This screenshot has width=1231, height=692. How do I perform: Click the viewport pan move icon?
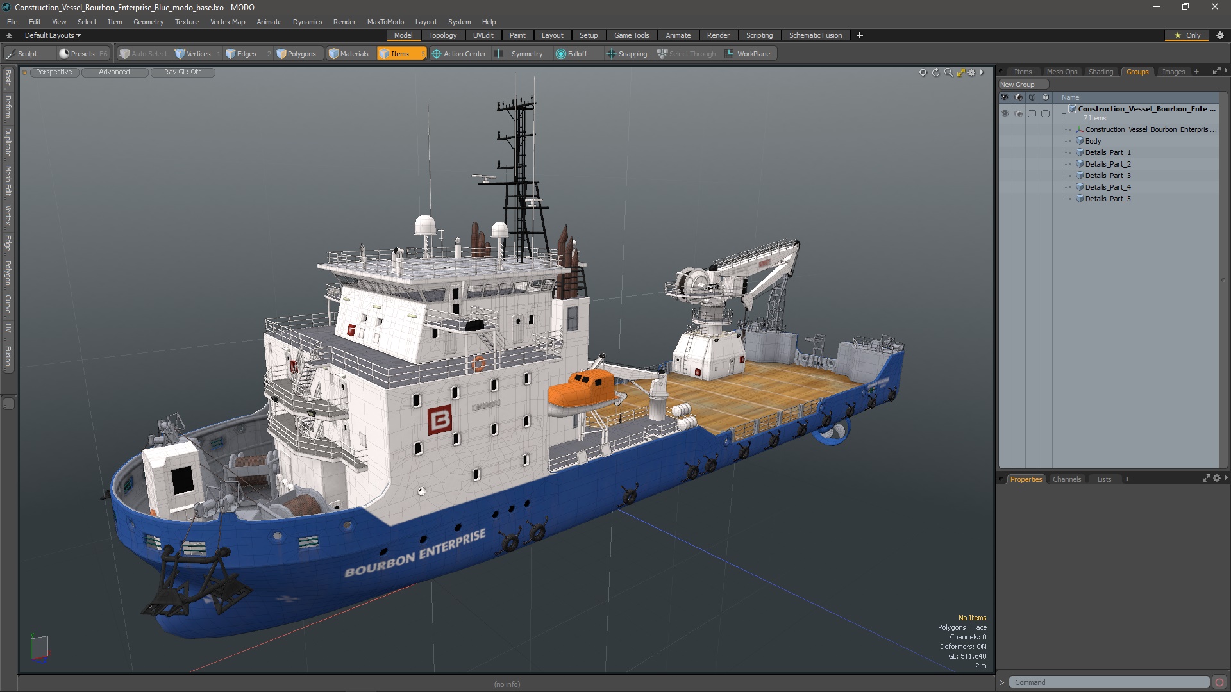pos(923,72)
